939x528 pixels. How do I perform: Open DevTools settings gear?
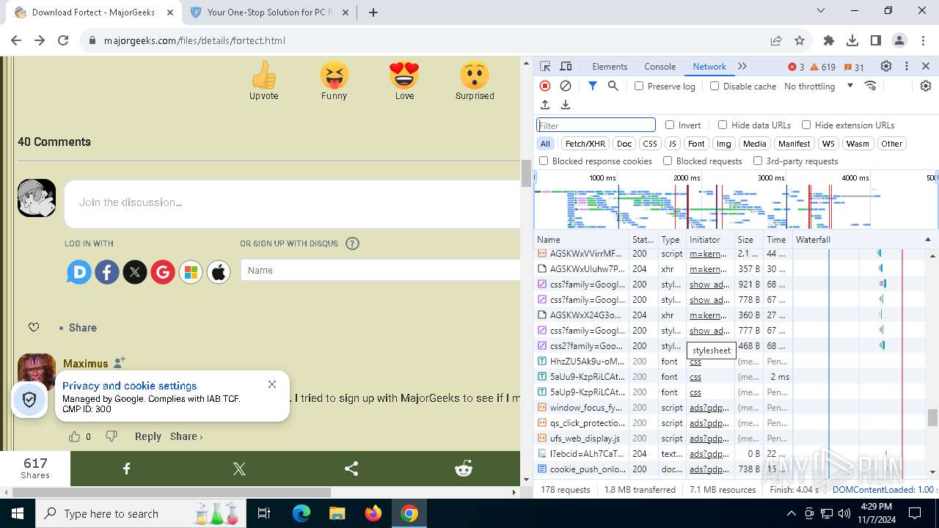[886, 66]
